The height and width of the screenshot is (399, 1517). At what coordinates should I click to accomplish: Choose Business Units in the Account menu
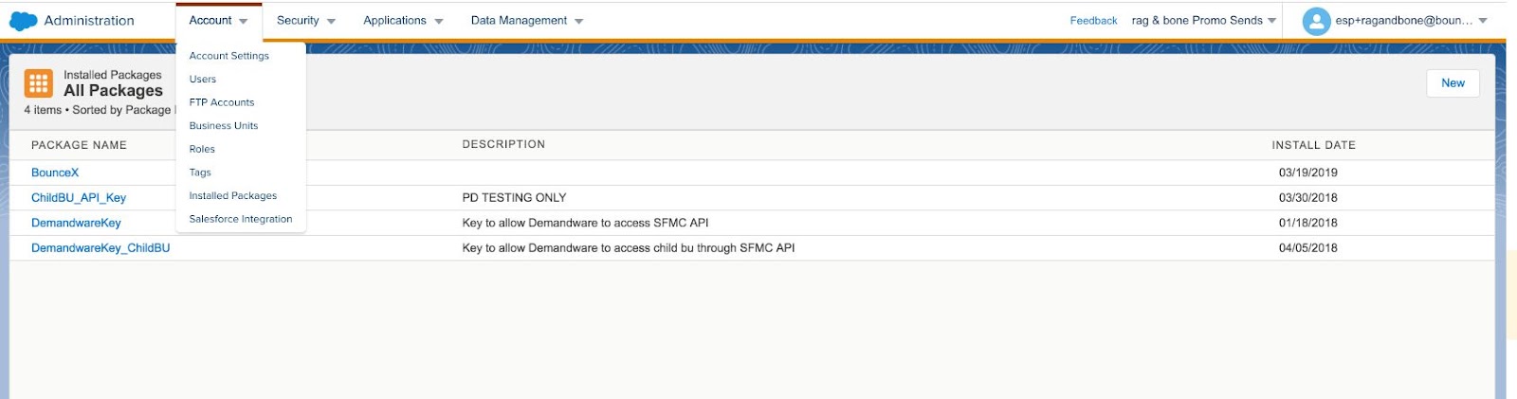(224, 126)
